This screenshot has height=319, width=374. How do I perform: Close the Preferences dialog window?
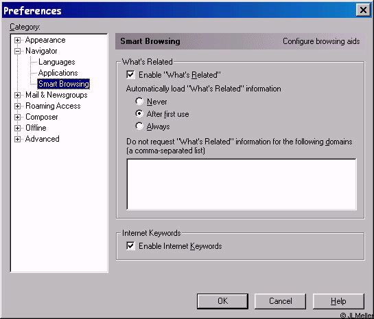pos(363,10)
